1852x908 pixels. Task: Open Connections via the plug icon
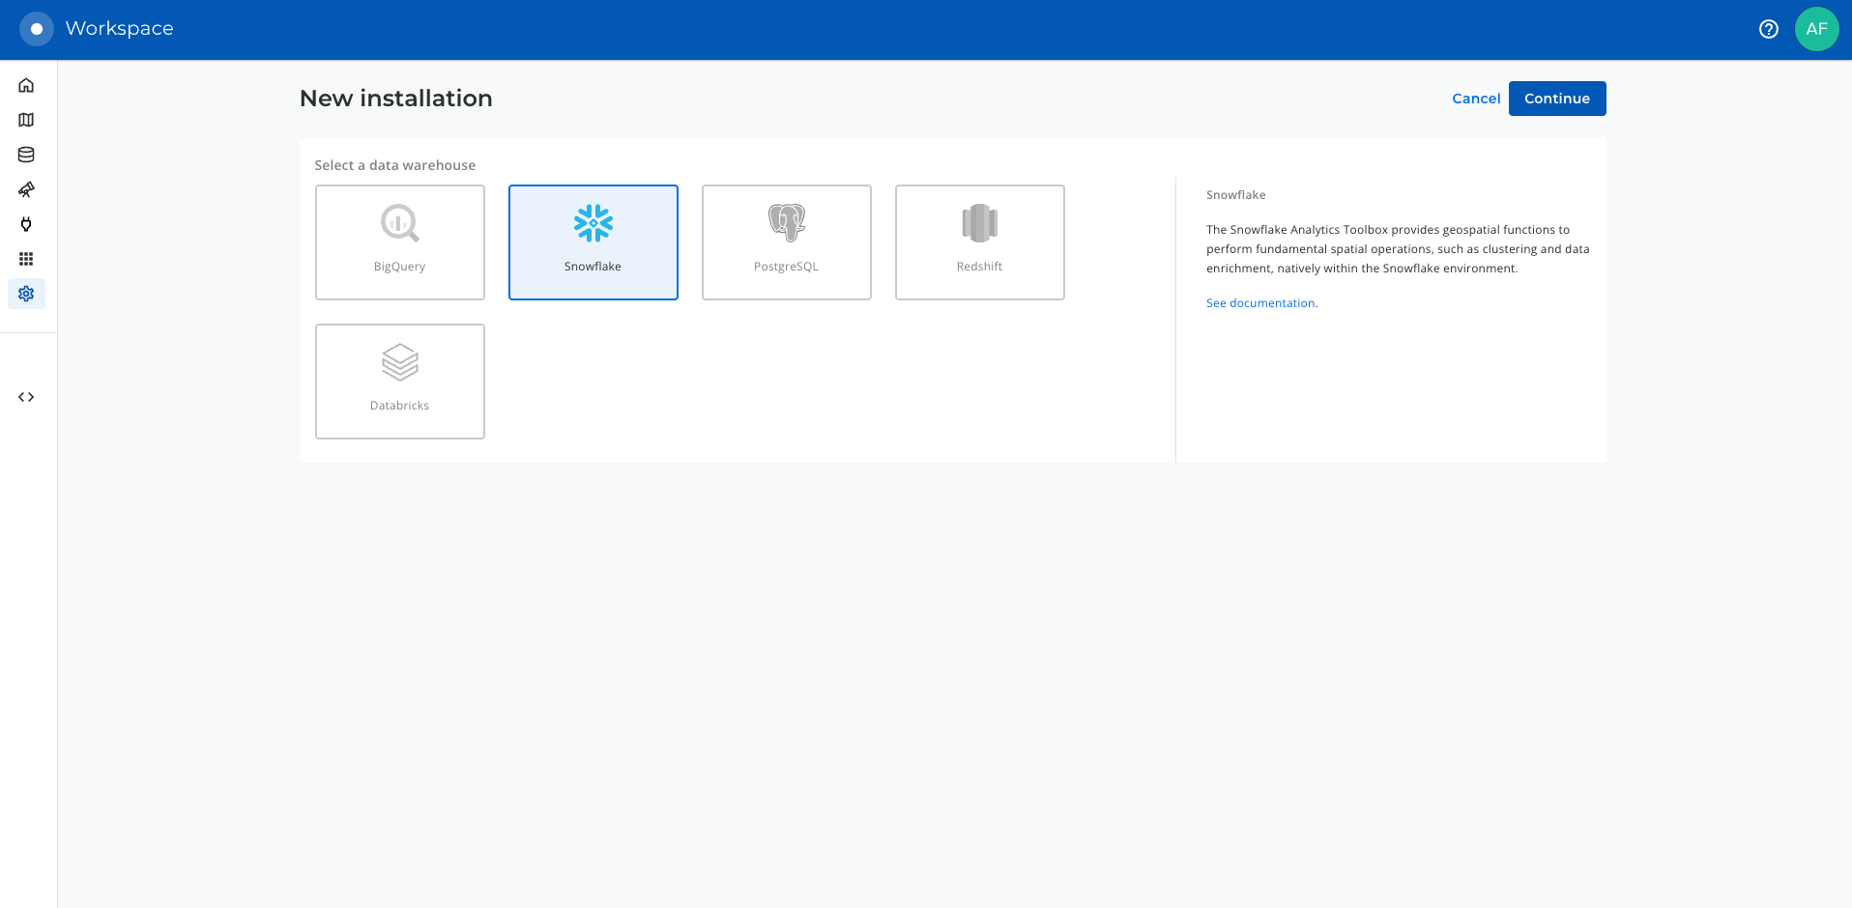26,224
